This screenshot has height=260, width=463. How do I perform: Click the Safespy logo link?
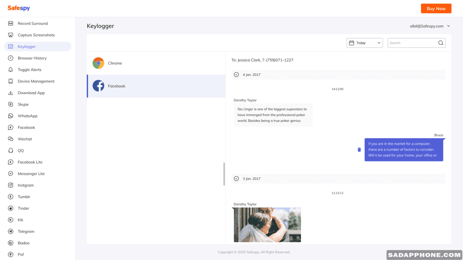(19, 8)
